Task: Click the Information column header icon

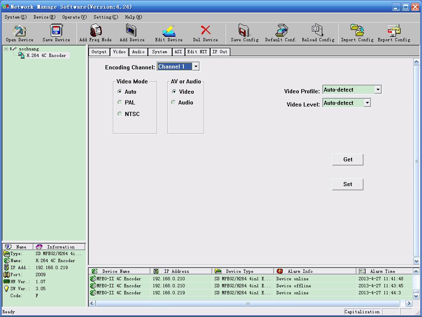Action: [x=39, y=247]
